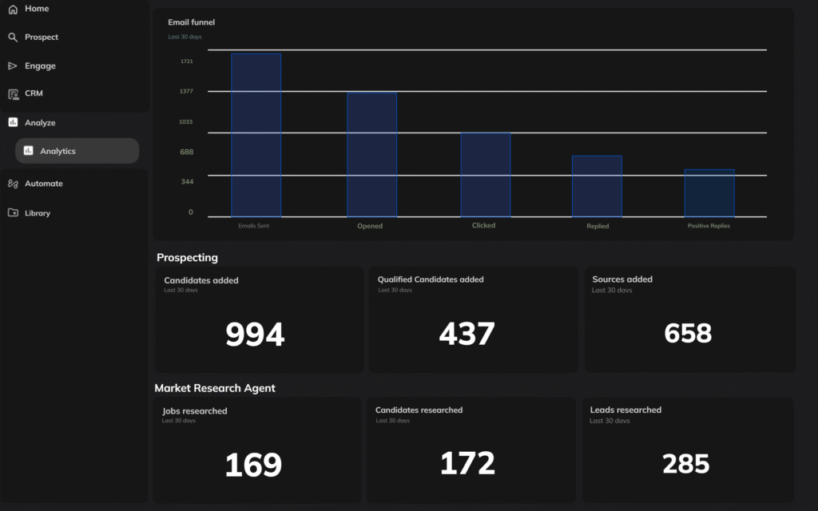Screen dimensions: 818x511
Task: Open the Home menu item
Action: (x=37, y=9)
